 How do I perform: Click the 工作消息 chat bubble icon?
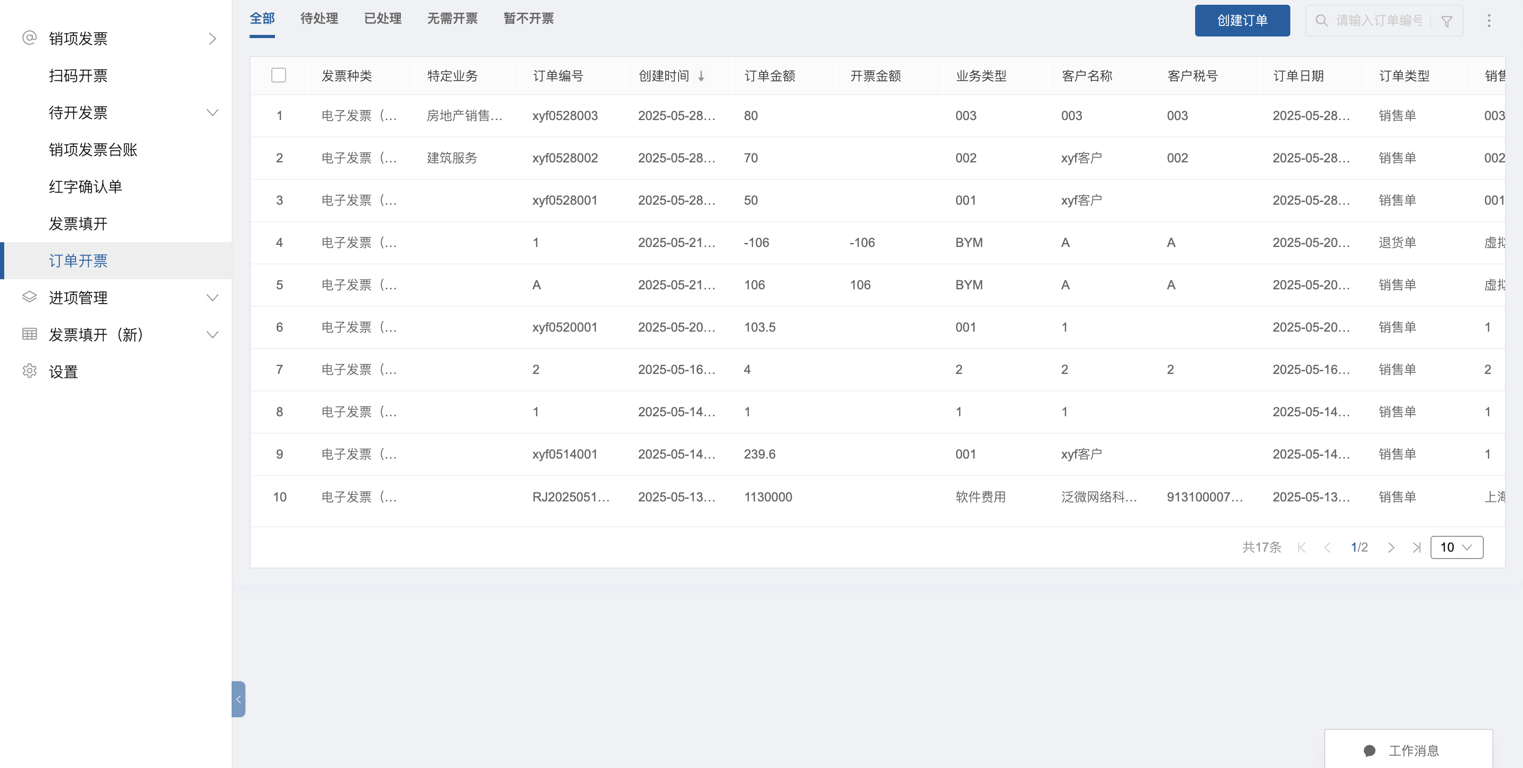coord(1369,751)
